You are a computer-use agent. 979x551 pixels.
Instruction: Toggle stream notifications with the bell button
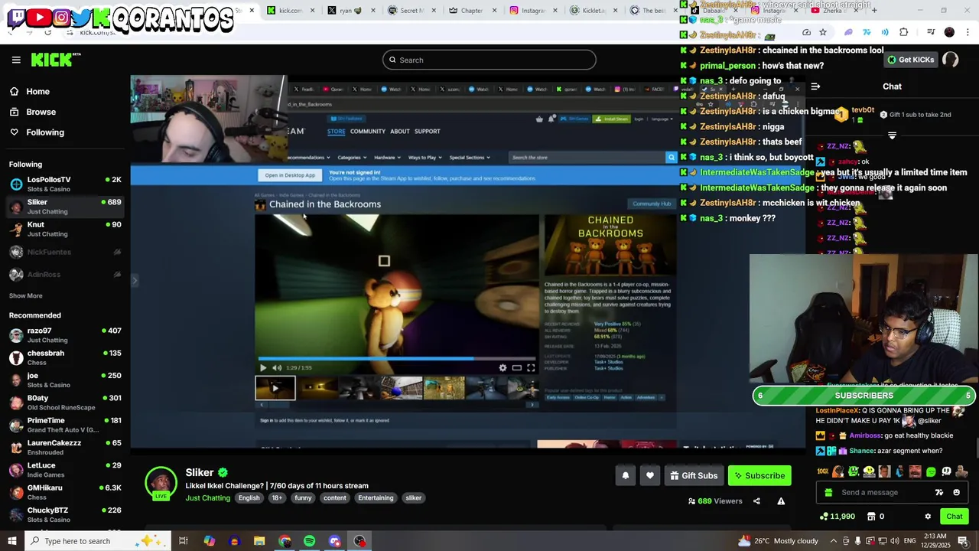coord(626,476)
